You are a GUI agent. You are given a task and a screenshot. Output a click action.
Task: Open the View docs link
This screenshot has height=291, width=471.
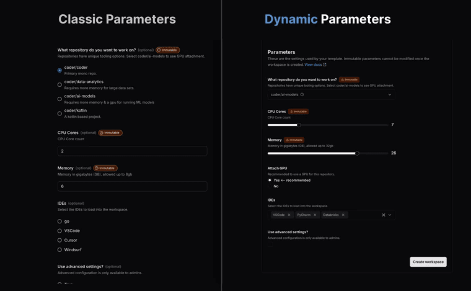pos(313,65)
